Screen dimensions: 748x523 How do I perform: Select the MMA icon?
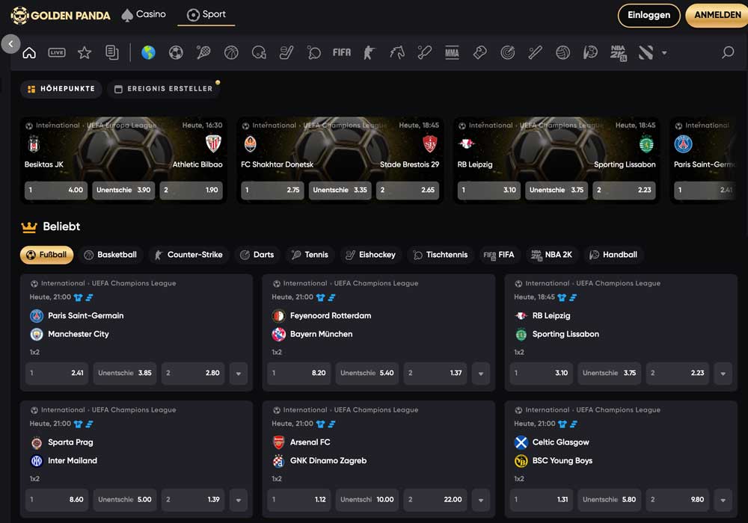point(453,52)
